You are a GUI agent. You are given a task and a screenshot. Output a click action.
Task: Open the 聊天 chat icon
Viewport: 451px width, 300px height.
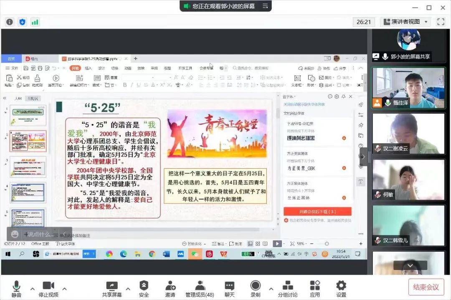click(230, 286)
